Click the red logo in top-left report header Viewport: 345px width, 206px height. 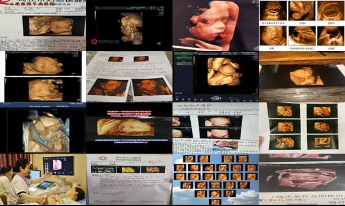pyautogui.click(x=5, y=2)
